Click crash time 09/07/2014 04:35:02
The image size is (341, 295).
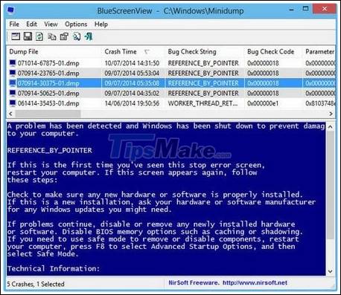pos(132,94)
